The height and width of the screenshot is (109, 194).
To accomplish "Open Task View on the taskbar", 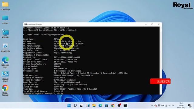I will tap(81, 106).
